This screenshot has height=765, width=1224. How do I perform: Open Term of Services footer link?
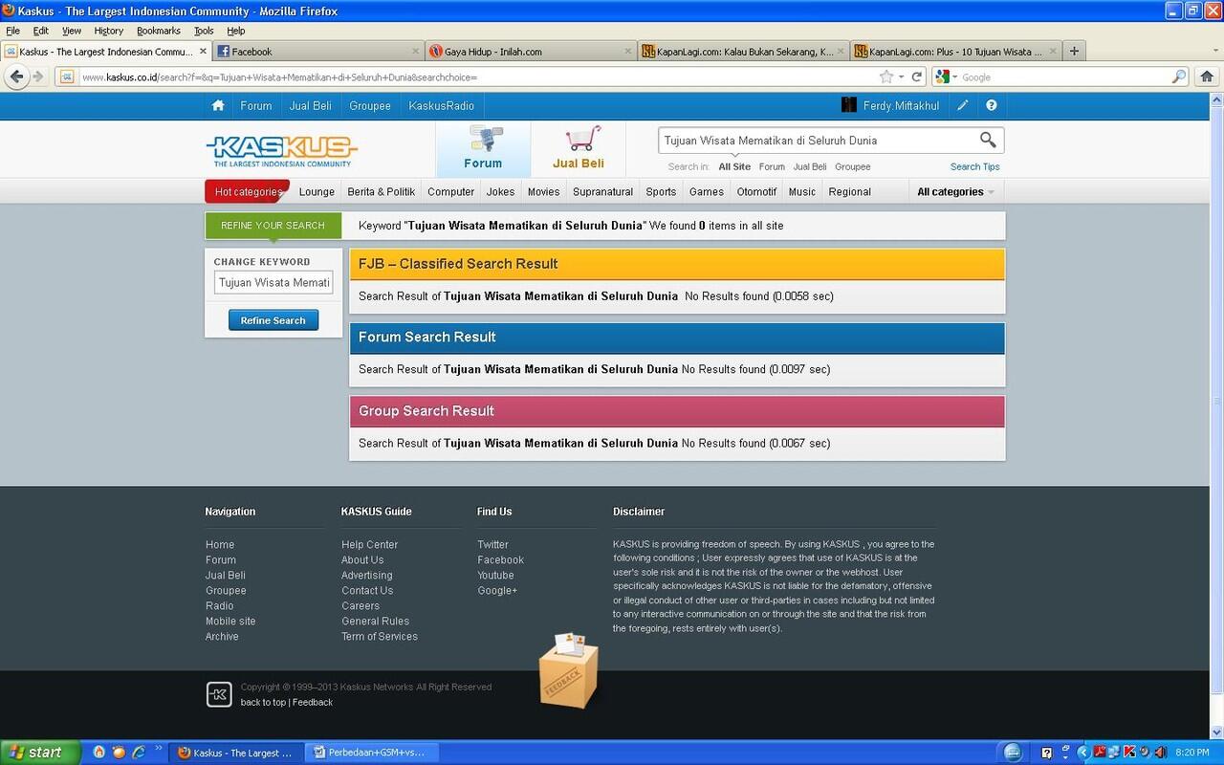pos(380,636)
